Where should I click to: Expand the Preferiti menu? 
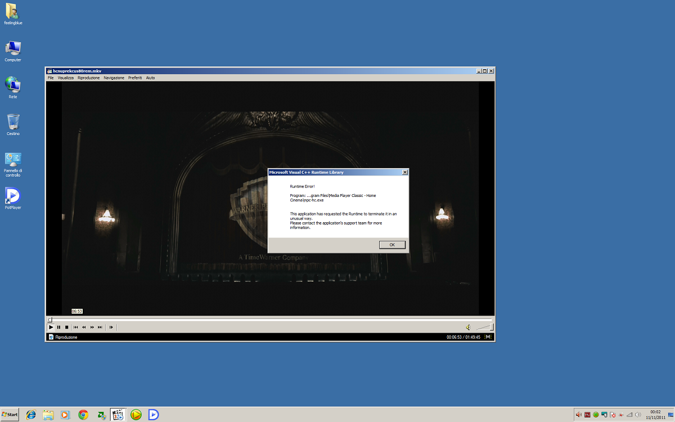[135, 78]
